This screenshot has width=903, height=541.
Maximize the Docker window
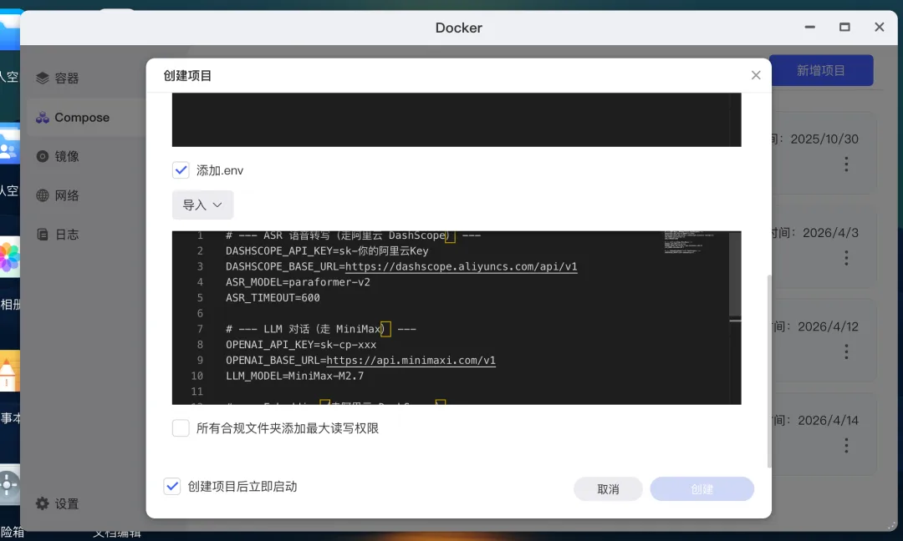(844, 27)
